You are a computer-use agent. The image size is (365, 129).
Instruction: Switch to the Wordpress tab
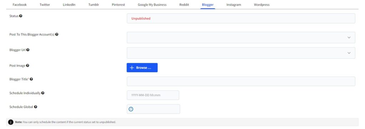coord(262,5)
